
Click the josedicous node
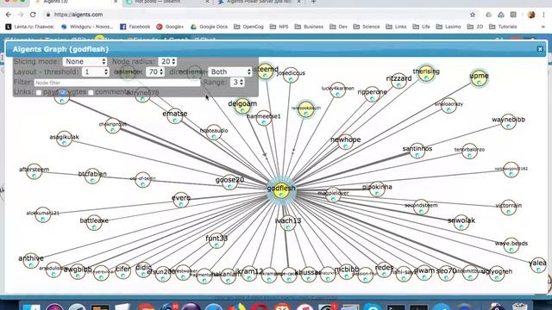(291, 76)
